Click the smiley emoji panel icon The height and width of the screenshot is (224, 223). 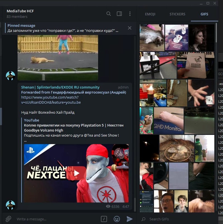117,219
